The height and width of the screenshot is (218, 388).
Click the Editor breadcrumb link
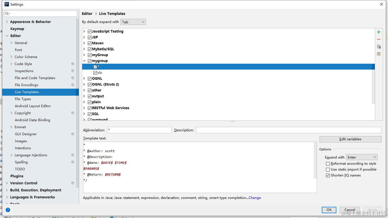(87, 14)
